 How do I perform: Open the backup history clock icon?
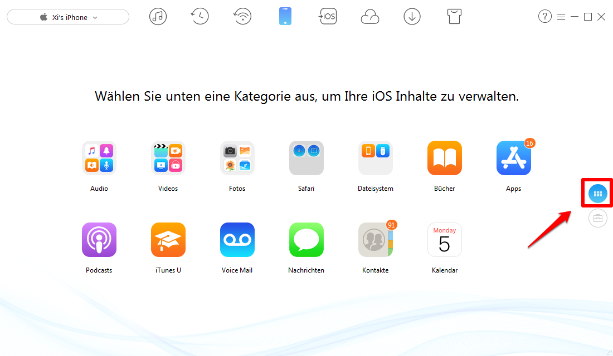pos(200,16)
